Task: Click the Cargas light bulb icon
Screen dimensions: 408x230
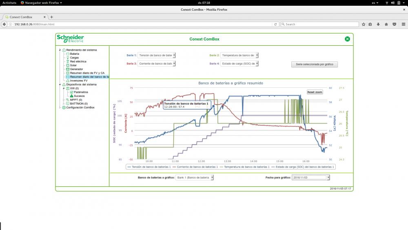Action: pyautogui.click(x=68, y=58)
